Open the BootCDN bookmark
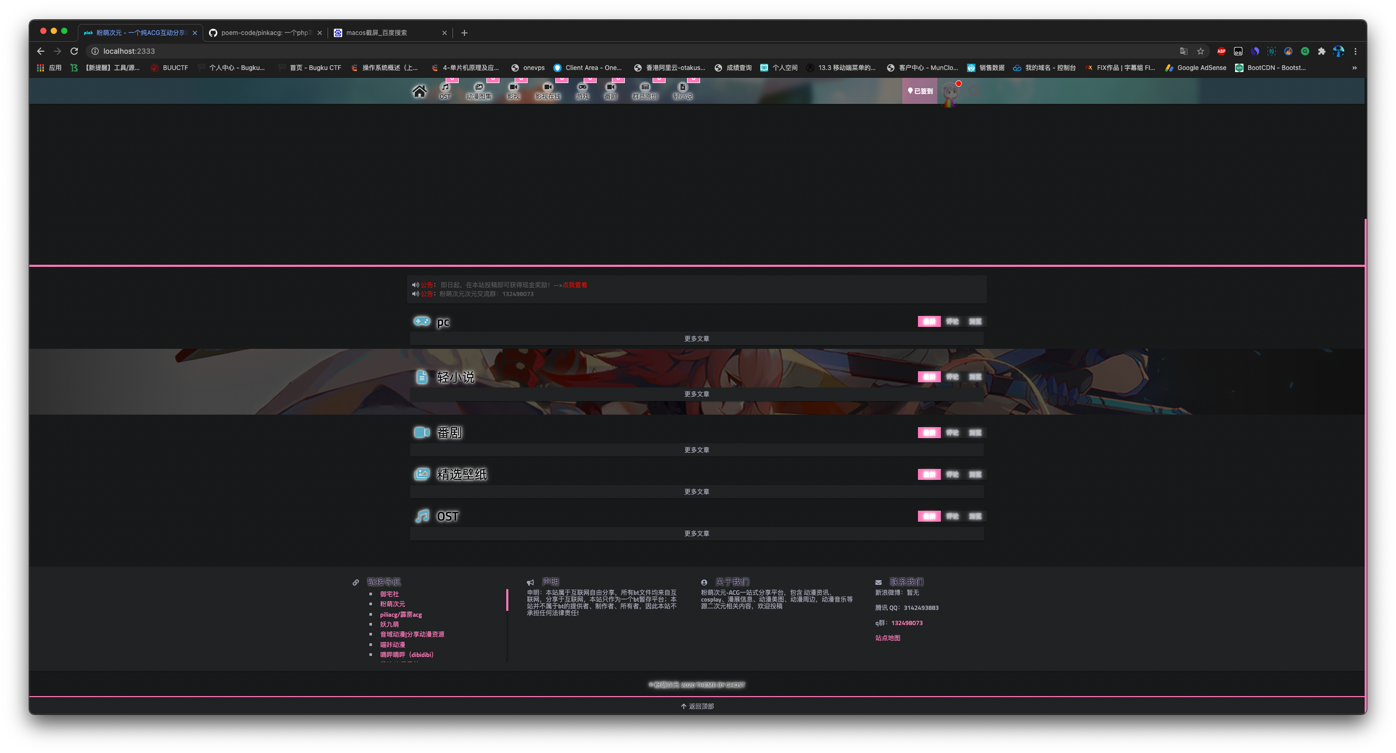 point(1270,68)
